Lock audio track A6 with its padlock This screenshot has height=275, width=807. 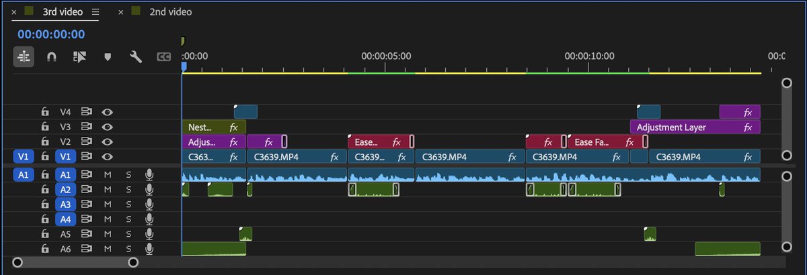point(46,249)
